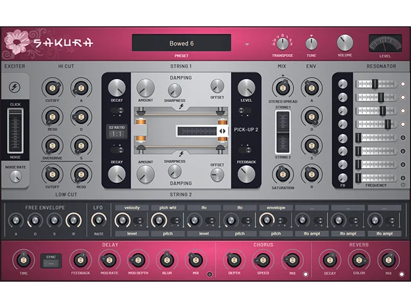Enable the fifth resonator band toggle
Image resolution: width=411 pixels, height=308 pixels.
pos(403,137)
